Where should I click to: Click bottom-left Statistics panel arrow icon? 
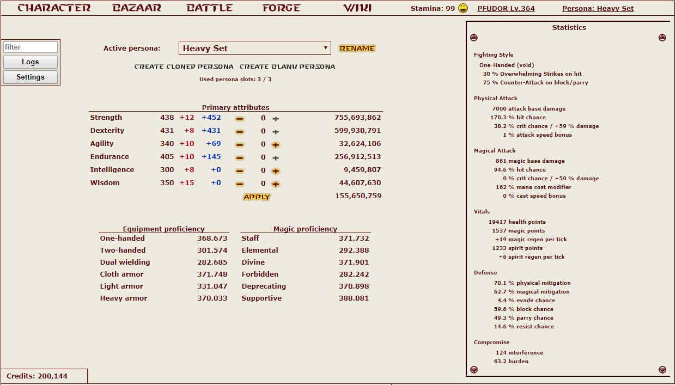[474, 370]
